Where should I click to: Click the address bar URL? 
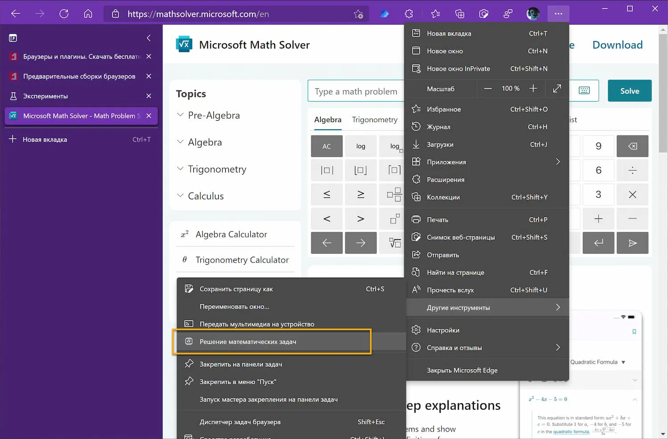click(x=198, y=14)
